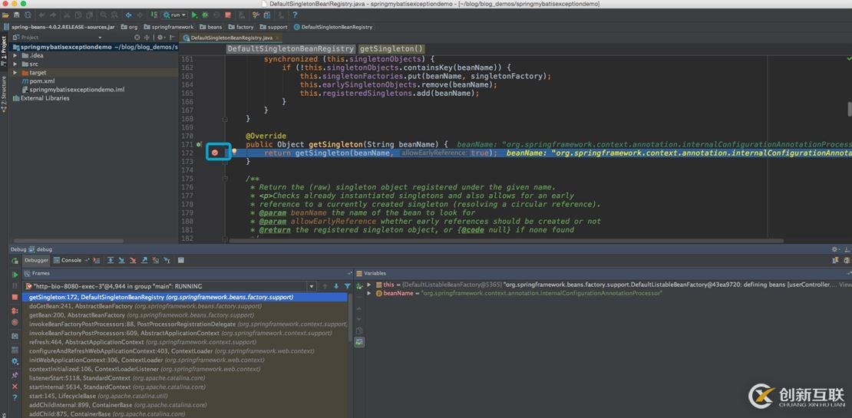Click the intention light bulb on line 172
Image resolution: width=852 pixels, height=418 pixels.
pyautogui.click(x=233, y=152)
